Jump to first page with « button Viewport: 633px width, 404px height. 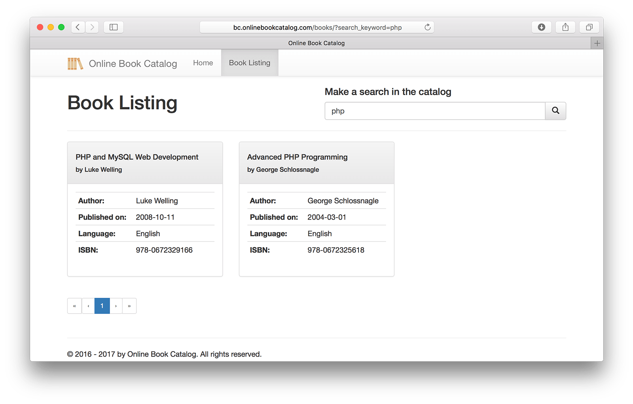coord(74,306)
